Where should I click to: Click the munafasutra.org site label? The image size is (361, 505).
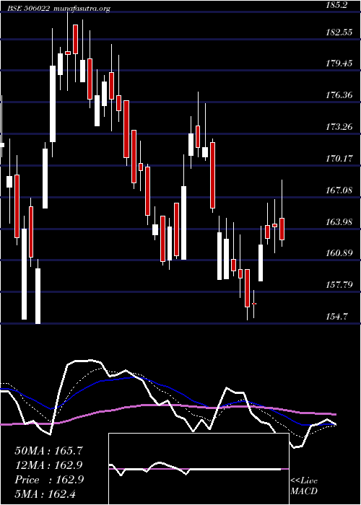click(x=83, y=9)
